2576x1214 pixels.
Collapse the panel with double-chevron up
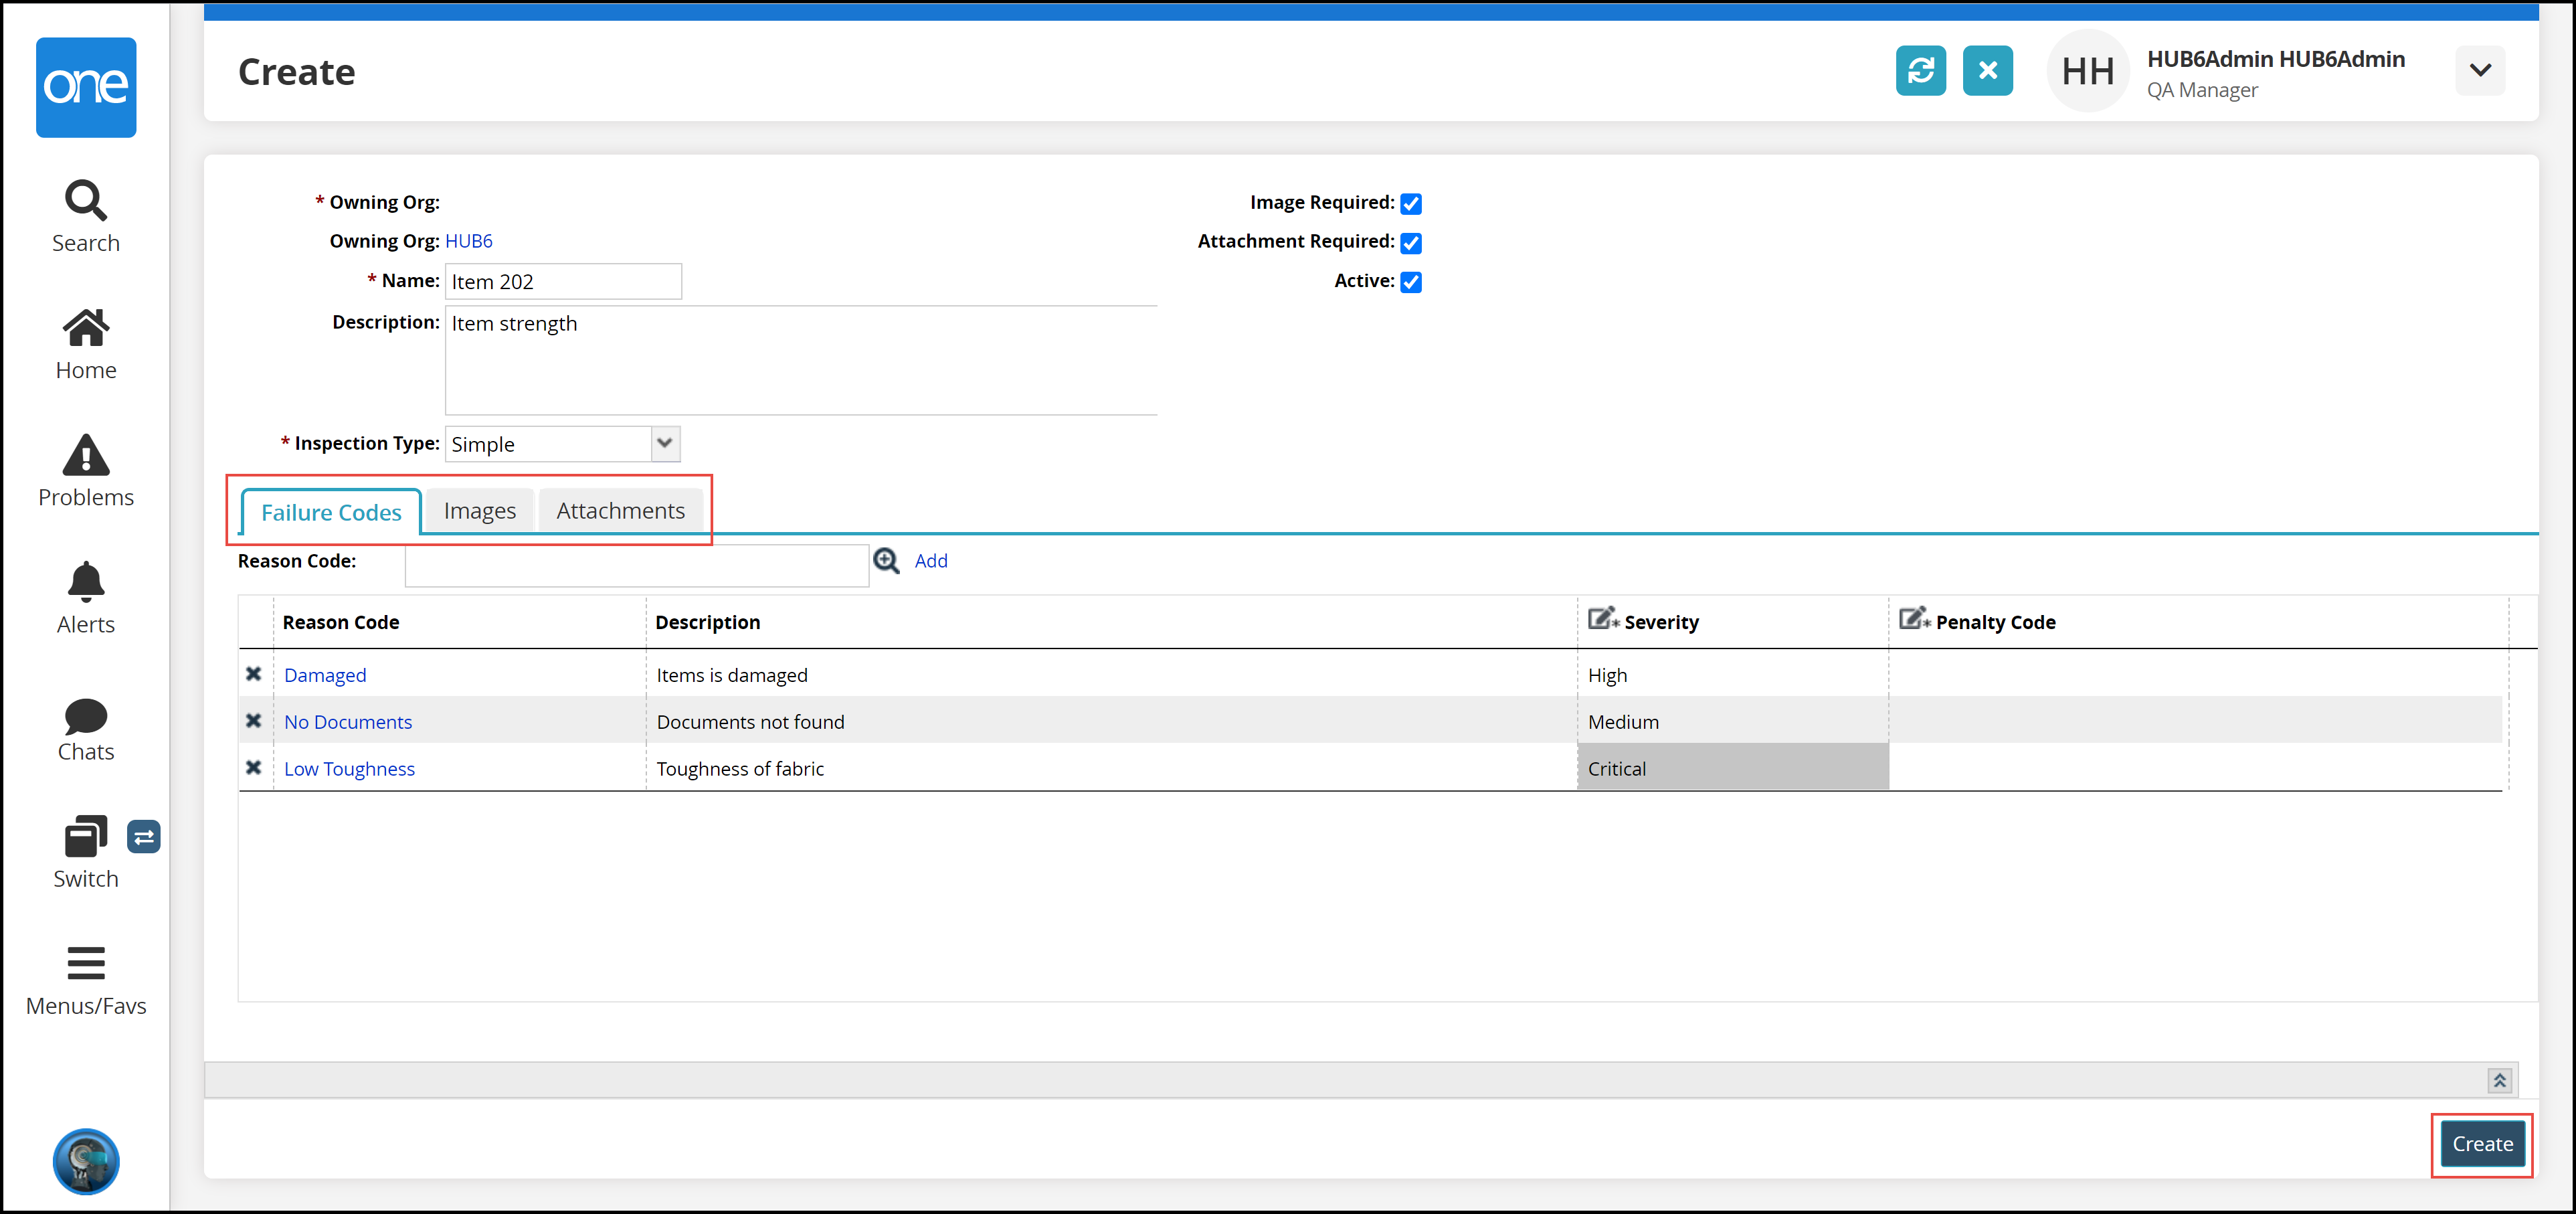point(2499,1080)
